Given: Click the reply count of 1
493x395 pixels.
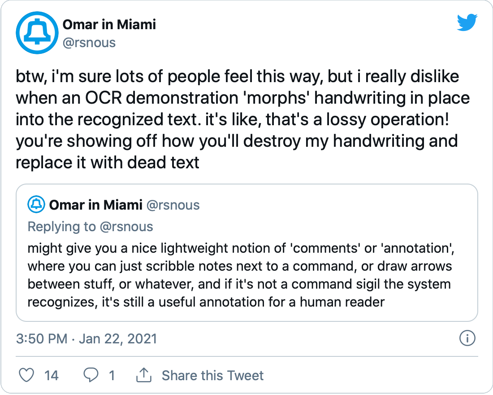Looking at the screenshot, I should (x=112, y=375).
